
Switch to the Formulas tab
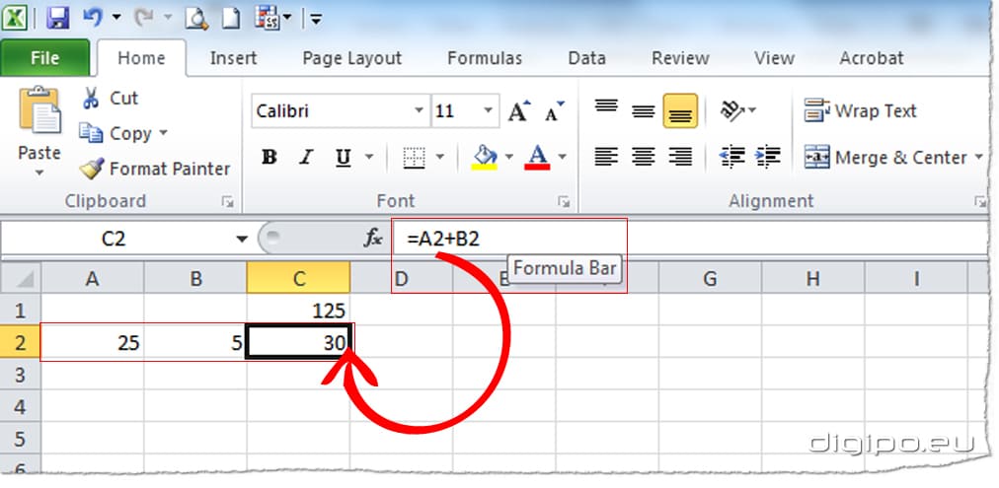(484, 58)
